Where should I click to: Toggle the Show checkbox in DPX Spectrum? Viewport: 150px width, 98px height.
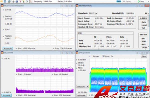tap(103, 56)
